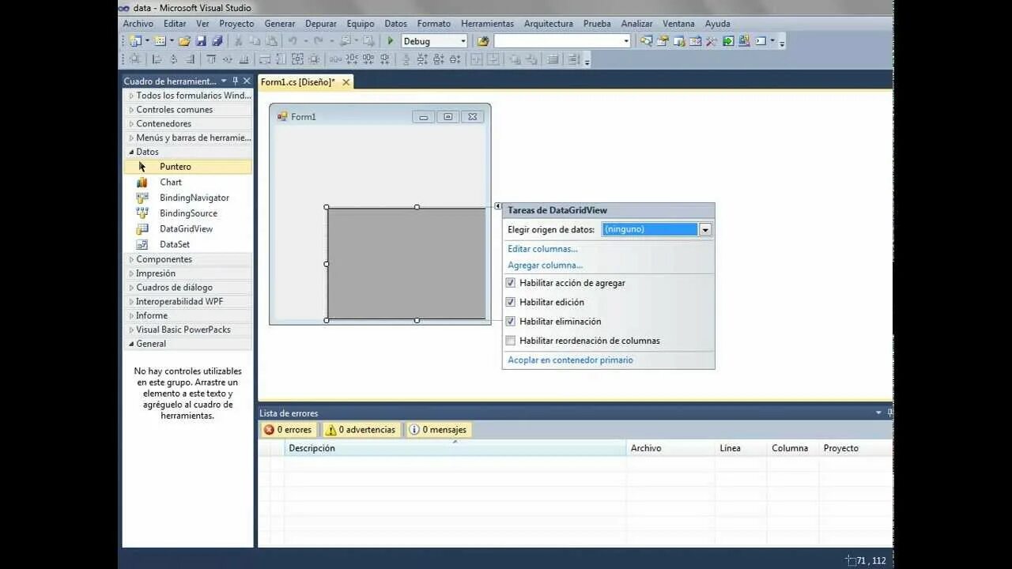Expand Contenedores toolbox group
The width and height of the screenshot is (1012, 569).
(x=131, y=124)
